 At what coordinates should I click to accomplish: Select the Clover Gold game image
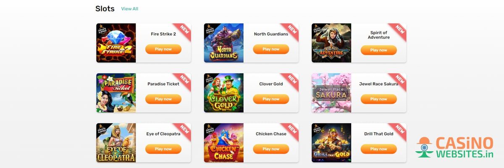pyautogui.click(x=223, y=93)
